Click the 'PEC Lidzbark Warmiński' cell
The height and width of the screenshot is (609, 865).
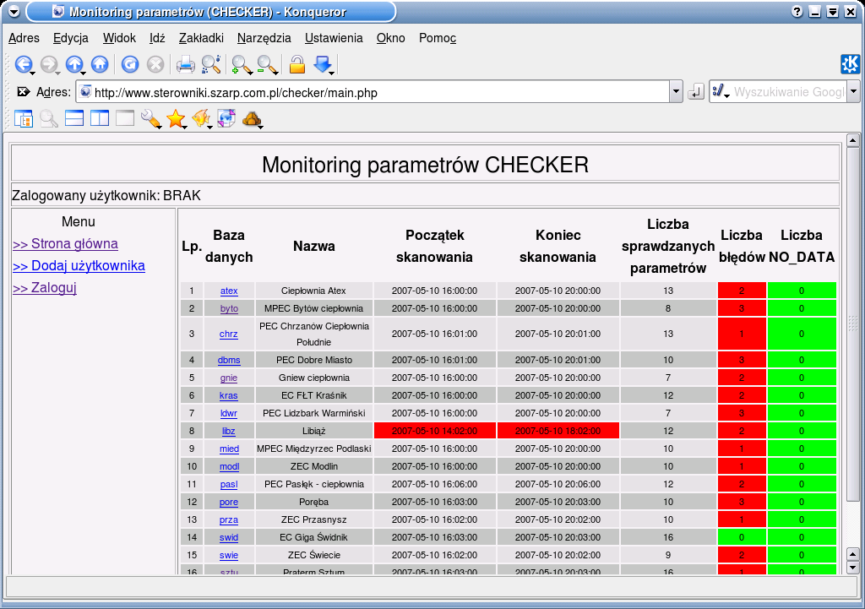(314, 413)
